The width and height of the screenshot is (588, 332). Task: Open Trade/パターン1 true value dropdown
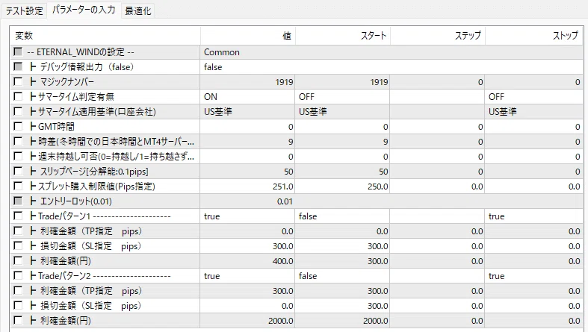(x=247, y=216)
